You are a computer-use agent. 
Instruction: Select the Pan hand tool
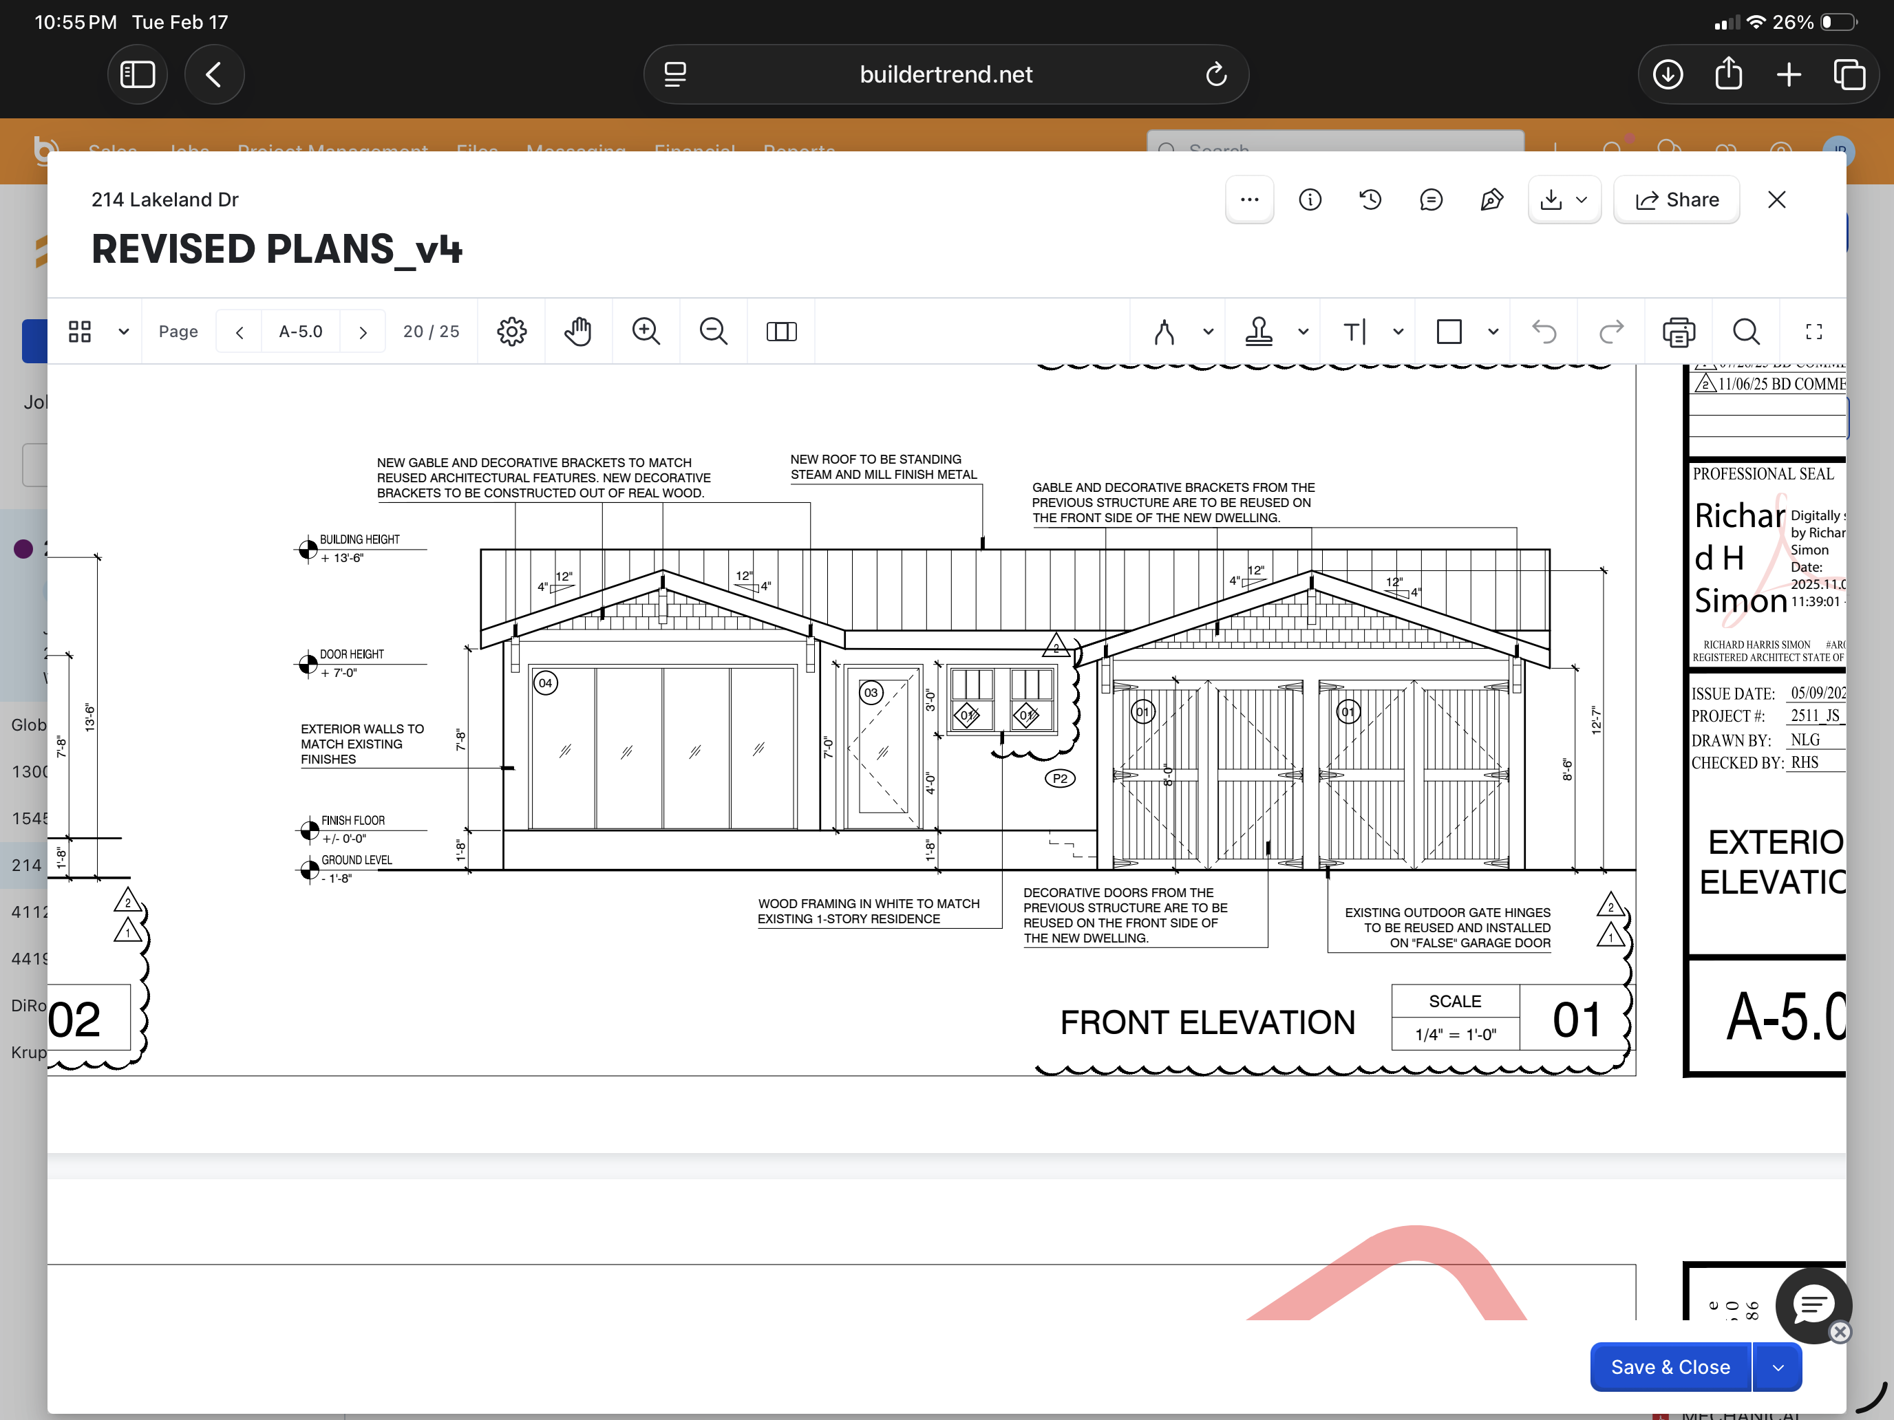(x=578, y=331)
